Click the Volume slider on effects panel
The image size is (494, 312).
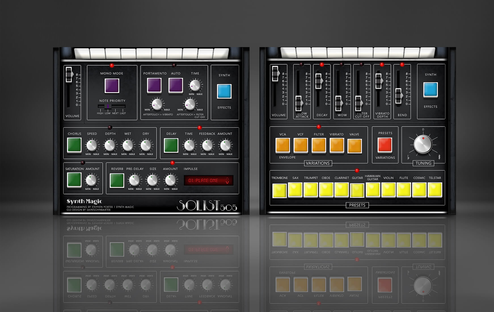[x=69, y=75]
